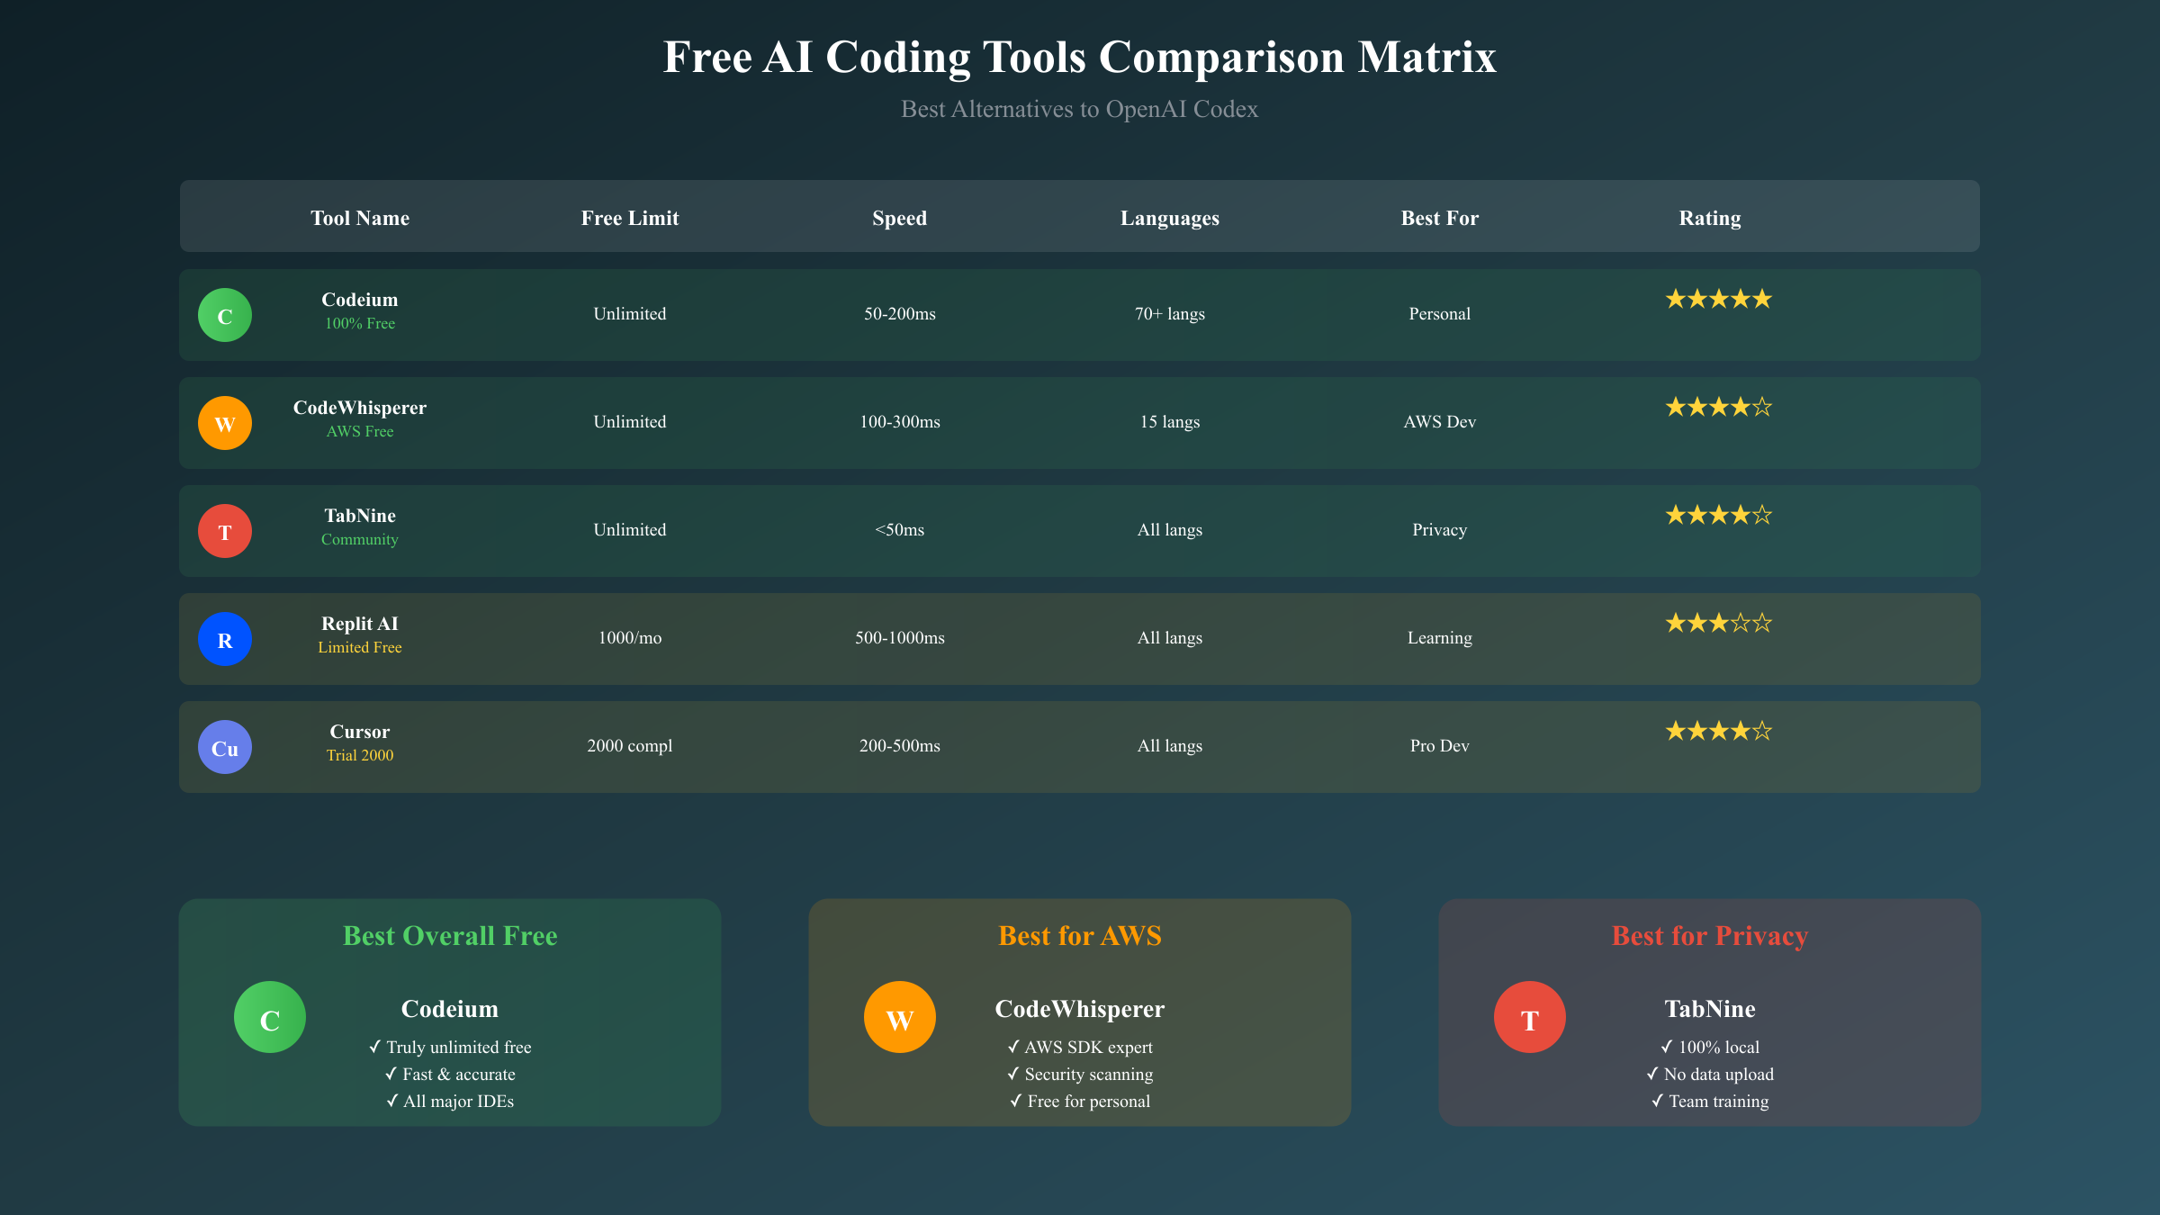Click the Tool Name column header
The height and width of the screenshot is (1215, 2160).
click(x=360, y=218)
